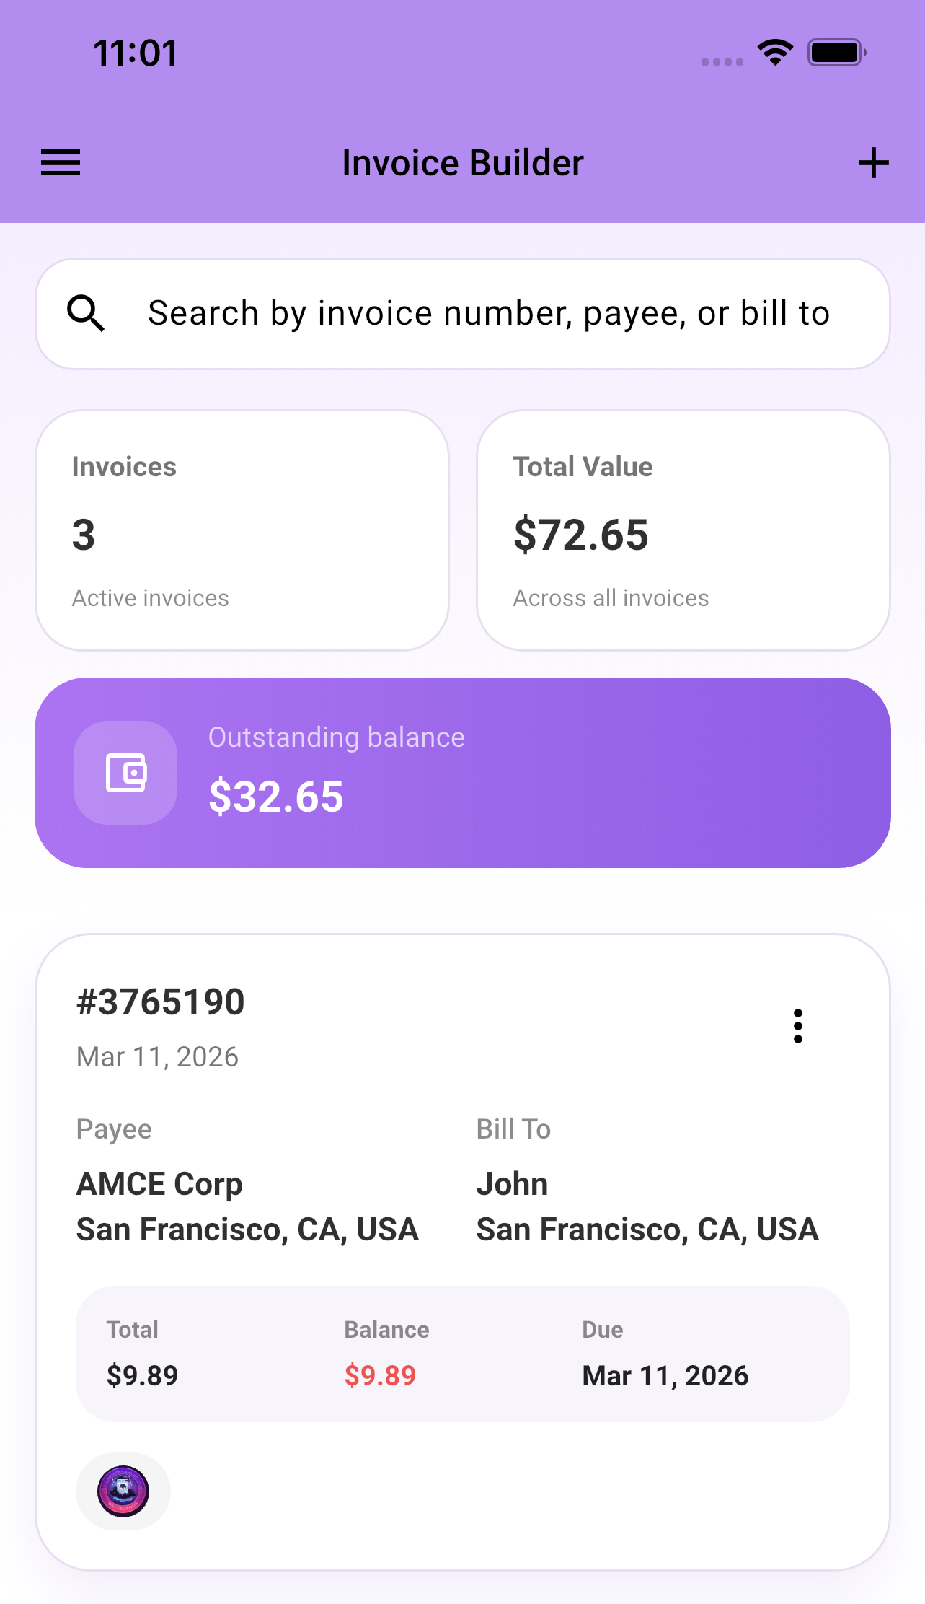925x1604 pixels.
Task: Focus the invoice search input field
Action: [x=489, y=313]
